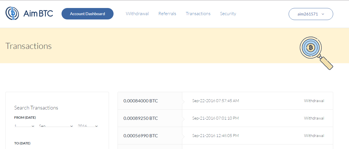Open the From date month dropdown showing Sep
Viewport: 349px width, 149px height.
[56, 126]
